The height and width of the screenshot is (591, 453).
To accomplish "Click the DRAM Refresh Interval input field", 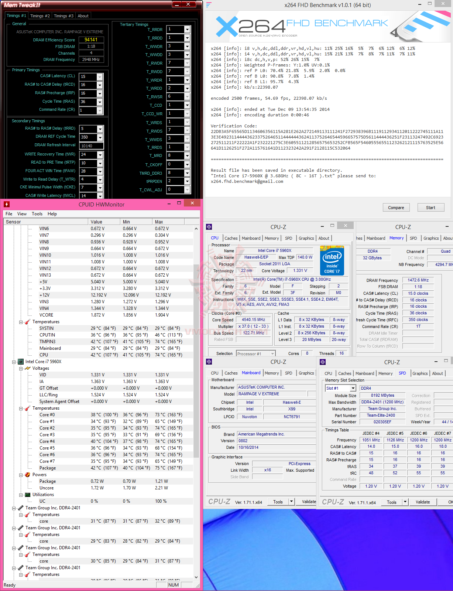I will (92, 146).
